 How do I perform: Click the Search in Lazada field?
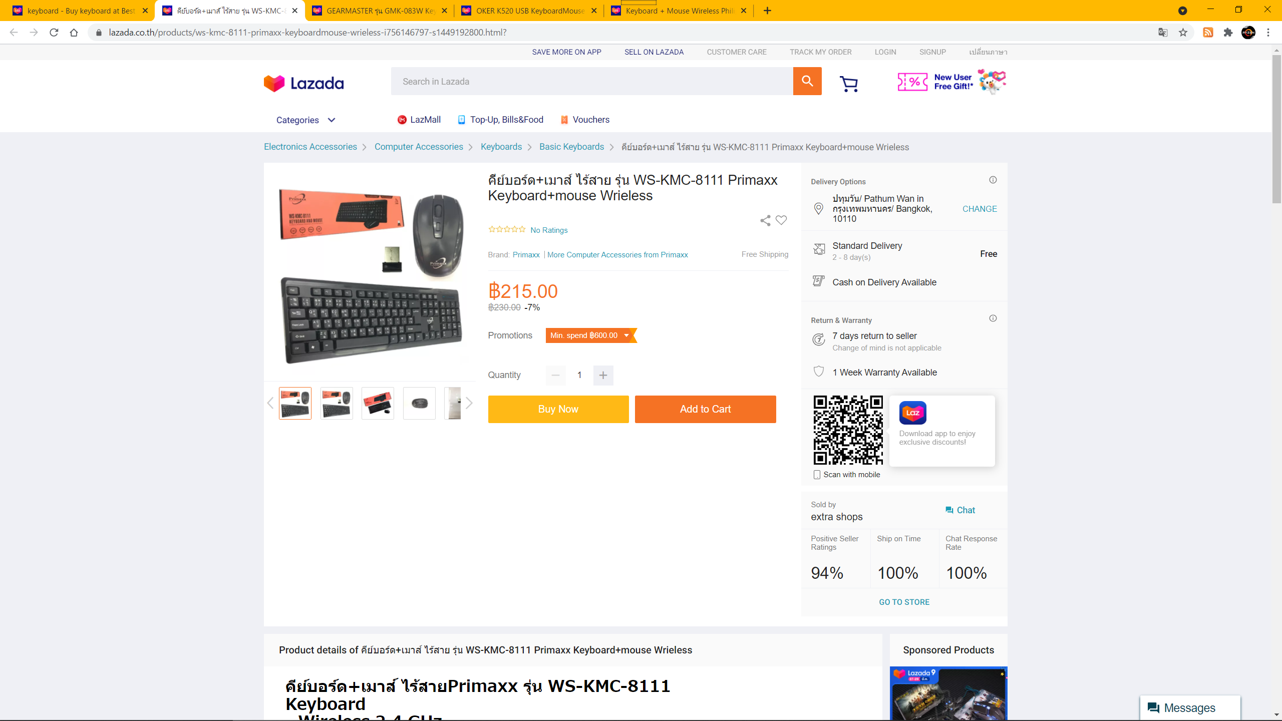click(x=592, y=81)
